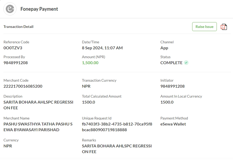Screen dimensions: 233x162
Task: Click the Amount (NPR) label
Action: click(93, 57)
